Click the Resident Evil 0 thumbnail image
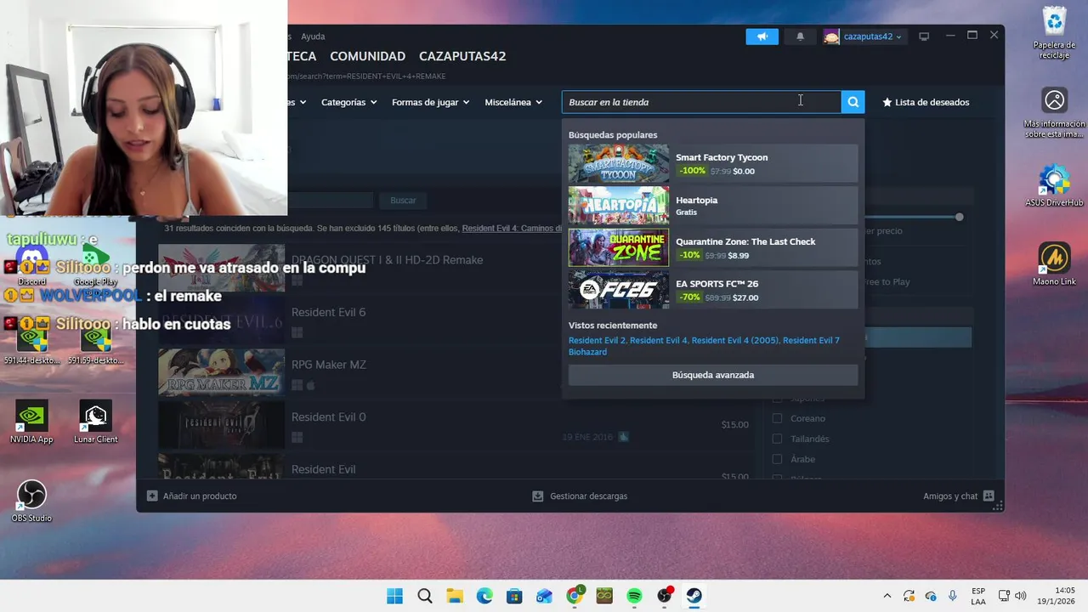Screen dimensions: 1088x612 click(x=221, y=425)
